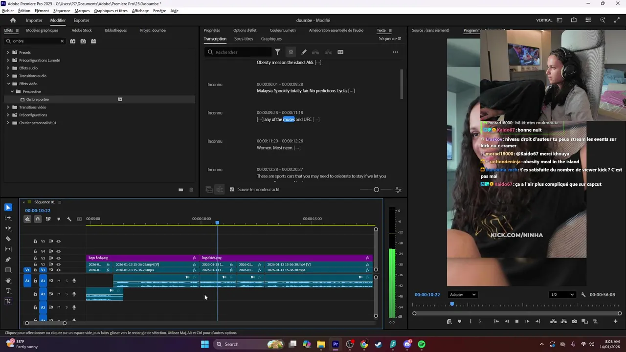Mute audio track A1
The width and height of the screenshot is (626, 352).
tap(59, 281)
